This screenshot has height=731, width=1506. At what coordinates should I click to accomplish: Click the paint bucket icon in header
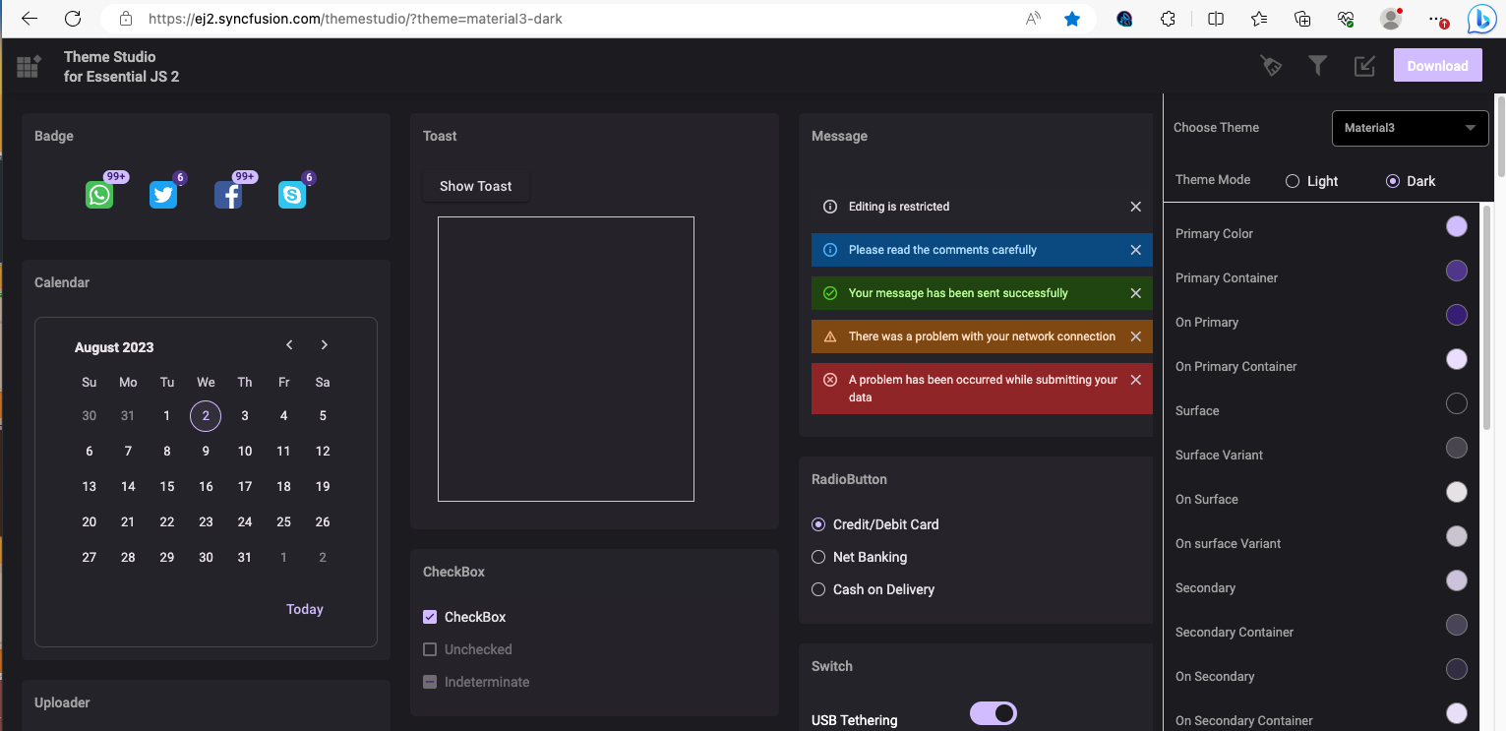point(1271,66)
